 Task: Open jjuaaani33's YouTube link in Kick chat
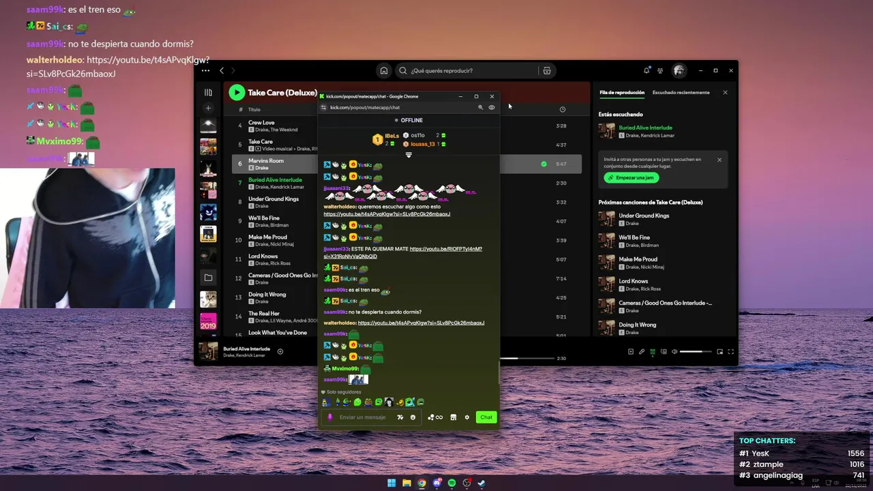click(402, 252)
